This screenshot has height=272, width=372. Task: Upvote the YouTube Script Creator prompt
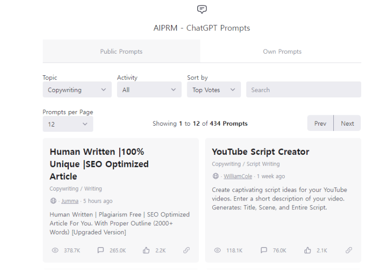pos(307,250)
